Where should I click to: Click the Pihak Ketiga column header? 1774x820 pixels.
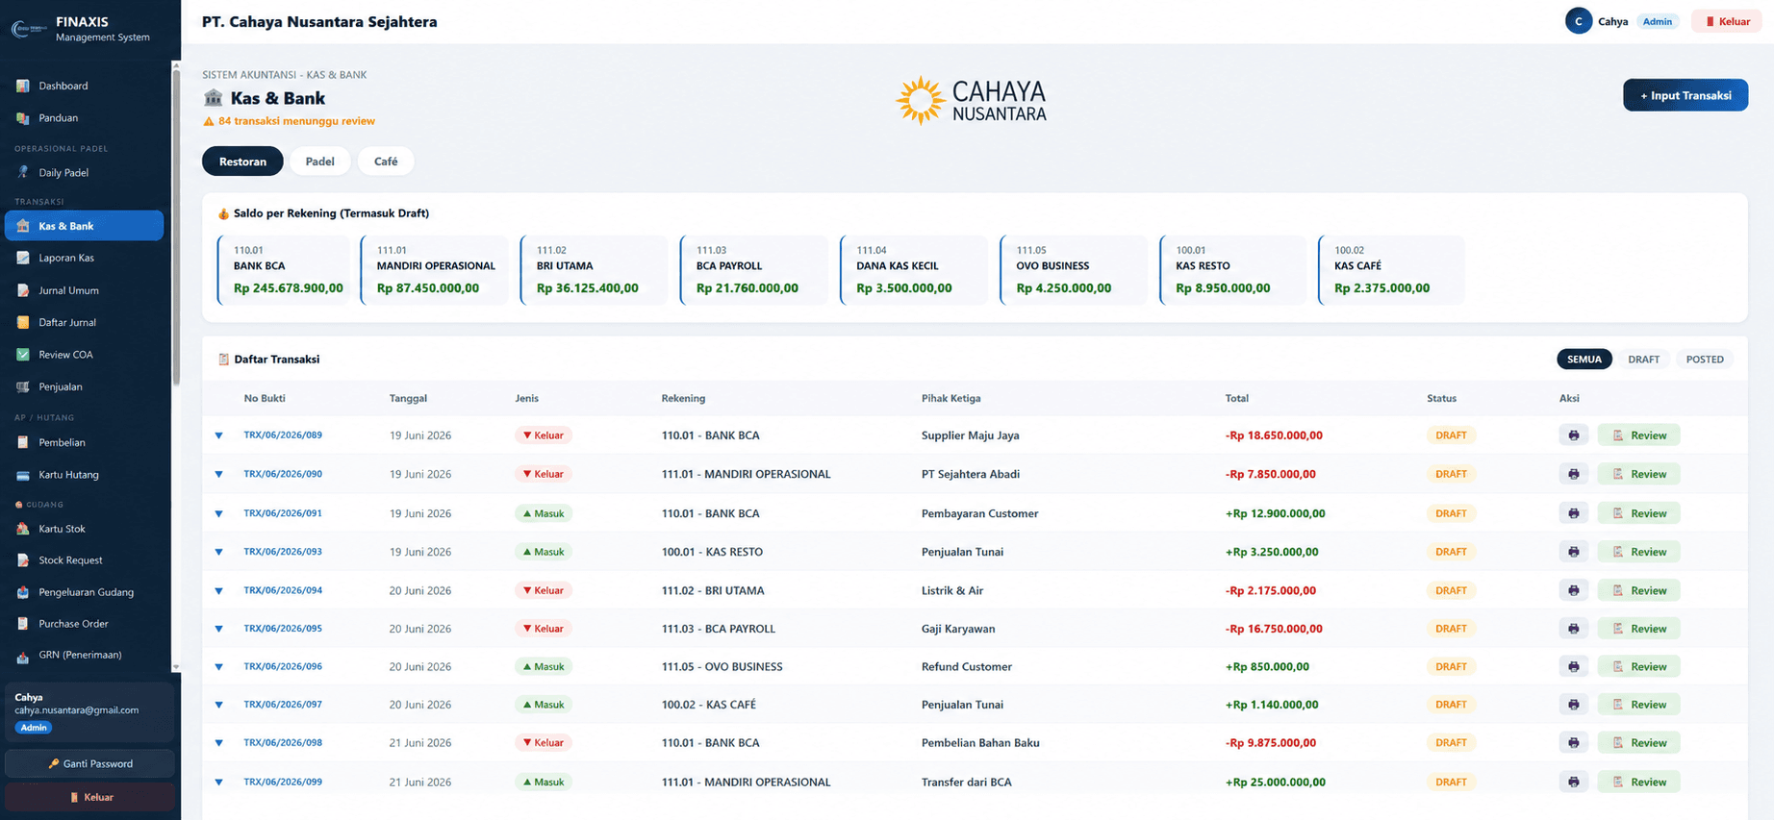click(950, 398)
